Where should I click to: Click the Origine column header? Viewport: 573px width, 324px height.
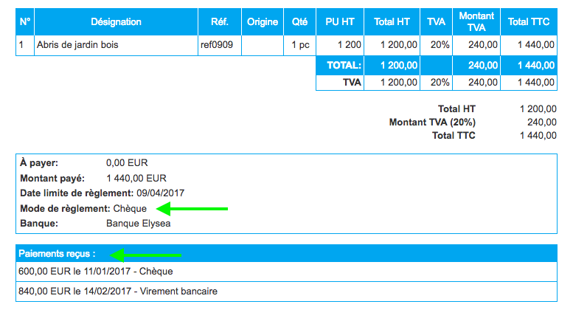click(x=263, y=22)
